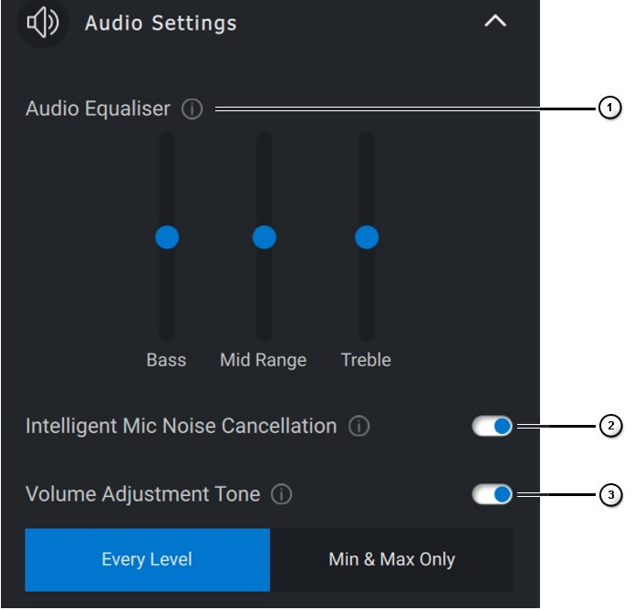Click the Mid Range label text
This screenshot has width=634, height=610.
click(x=263, y=360)
